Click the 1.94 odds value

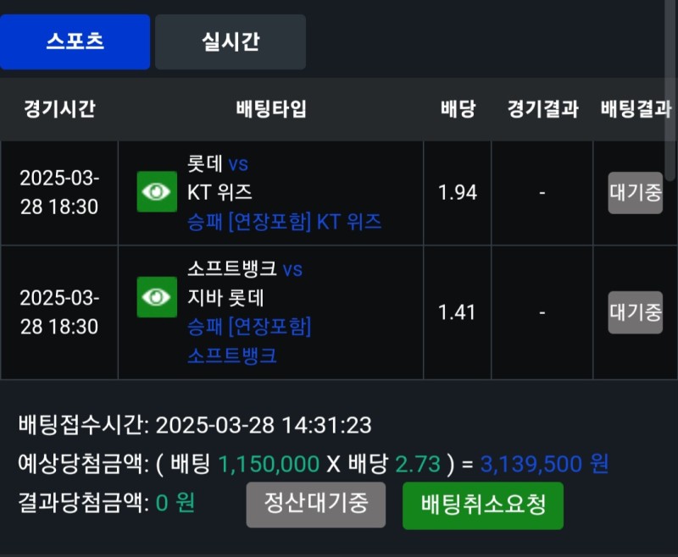tap(458, 193)
